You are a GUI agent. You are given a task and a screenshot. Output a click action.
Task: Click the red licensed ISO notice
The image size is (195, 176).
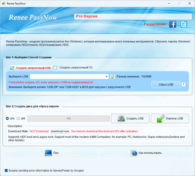click(104, 131)
